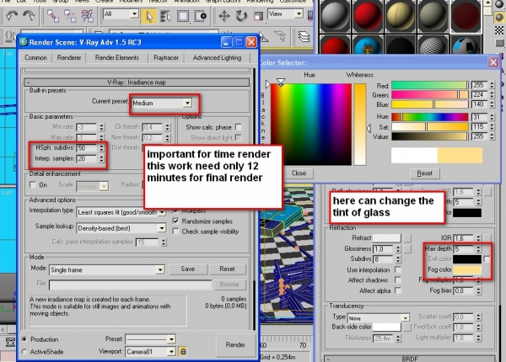Image resolution: width=506 pixels, height=362 pixels.
Task: Activate the Select and Scale tool
Action: click(x=258, y=16)
